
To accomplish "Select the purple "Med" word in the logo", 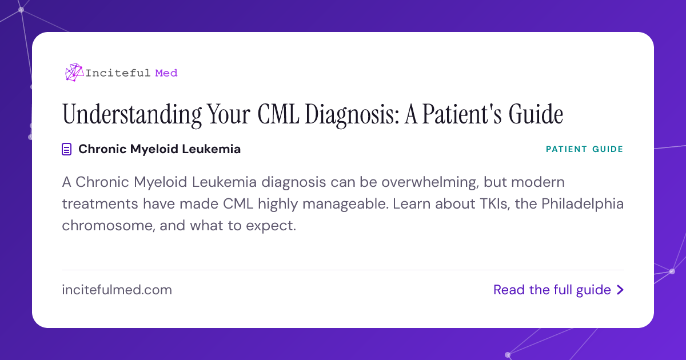I will 166,73.
